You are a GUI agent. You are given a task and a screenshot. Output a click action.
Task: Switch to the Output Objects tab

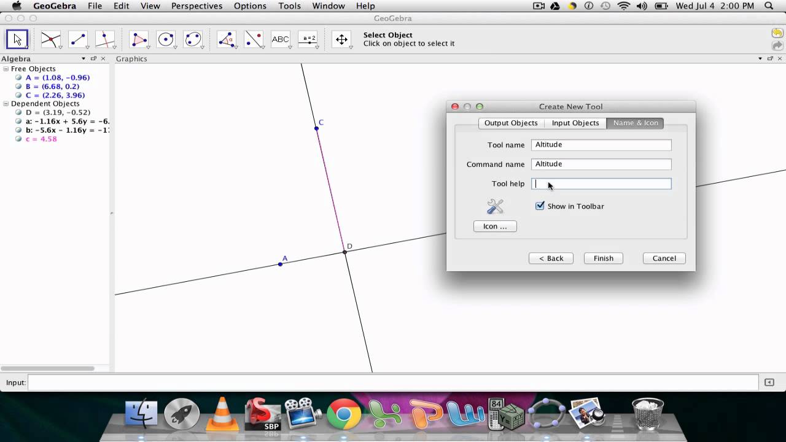pos(511,123)
